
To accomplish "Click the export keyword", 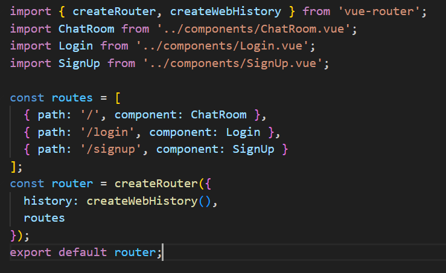I will (x=30, y=253).
